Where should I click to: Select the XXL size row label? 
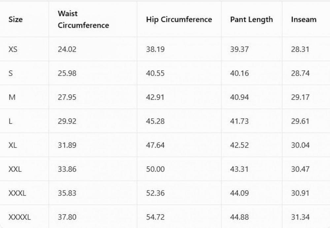15,169
